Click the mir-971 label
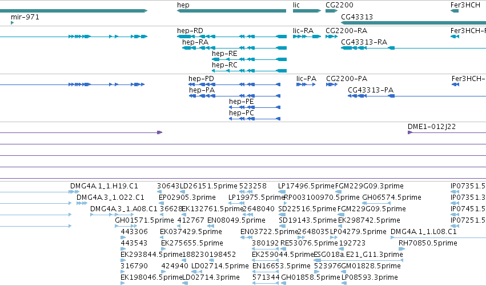Screen dimensions: 486x286 pyautogui.click(x=25, y=17)
